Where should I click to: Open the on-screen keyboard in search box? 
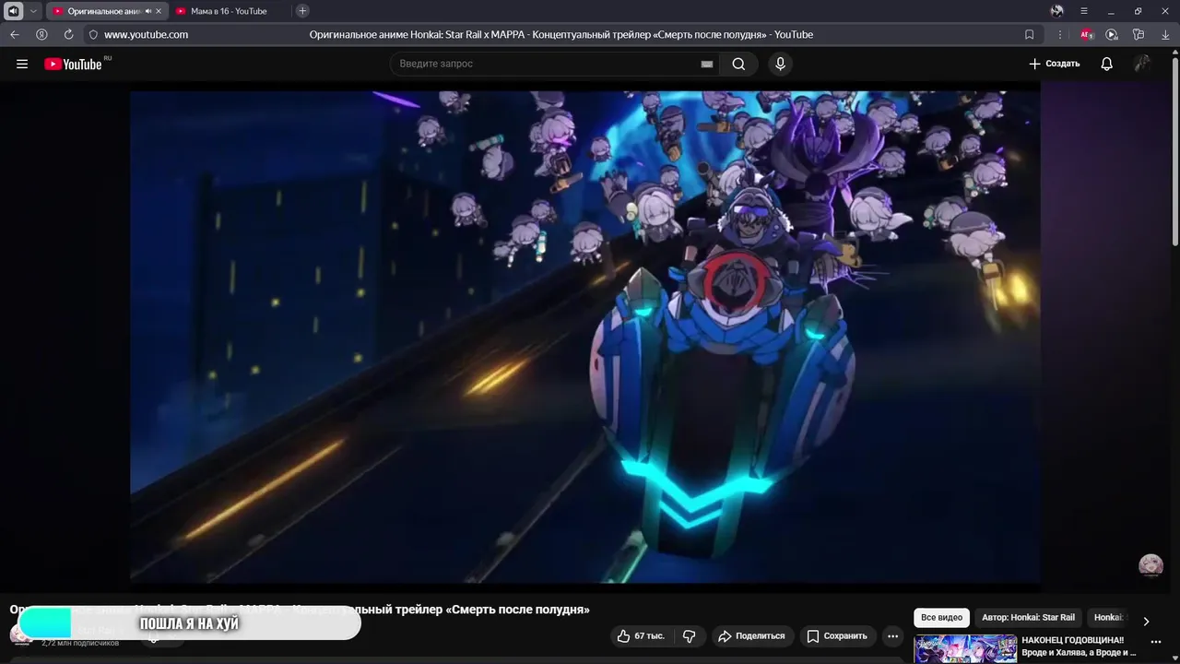click(707, 64)
